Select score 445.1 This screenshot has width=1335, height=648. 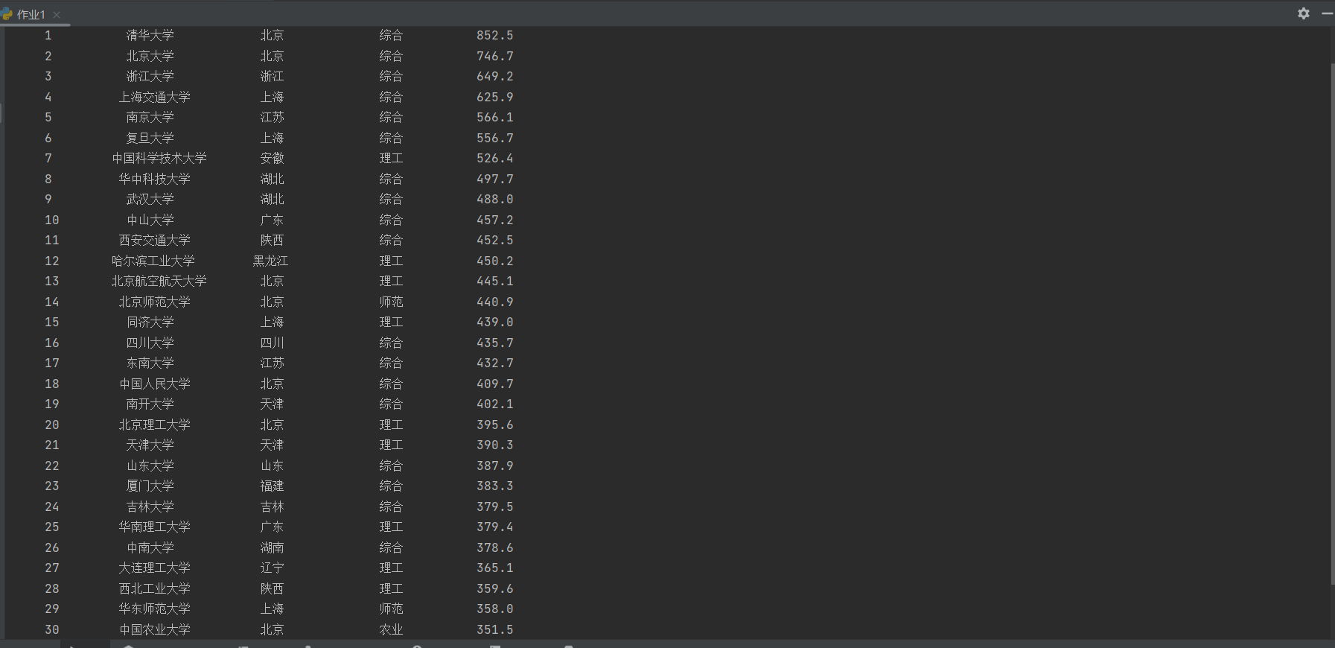click(x=495, y=281)
